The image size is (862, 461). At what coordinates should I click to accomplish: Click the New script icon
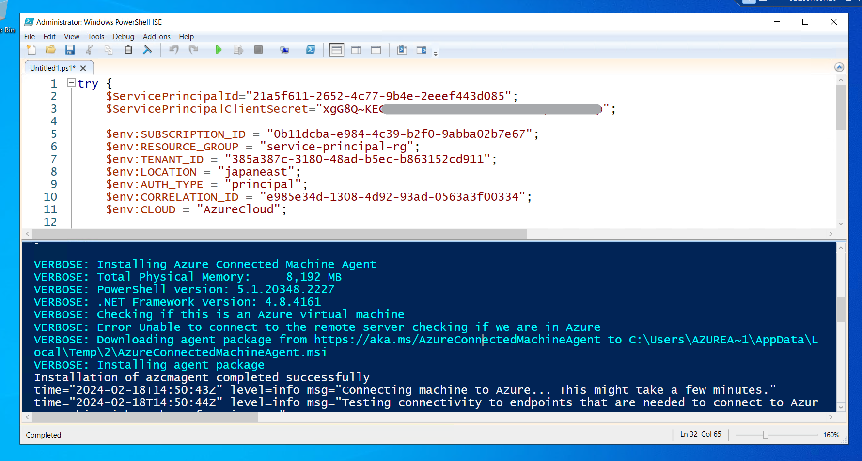tap(31, 50)
